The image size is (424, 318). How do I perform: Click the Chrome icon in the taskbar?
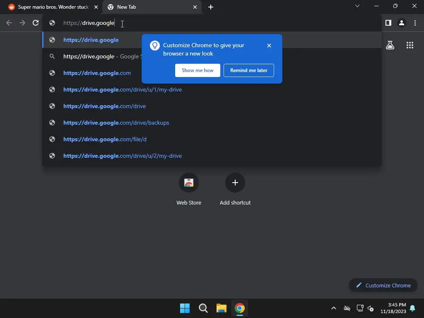coord(240,308)
